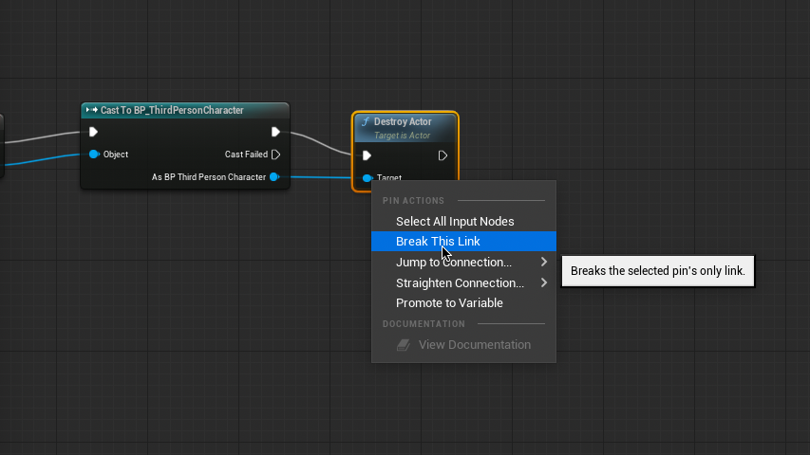Click the Cast node's input execution pin
Viewport: 810px width, 455px height.
(93, 132)
